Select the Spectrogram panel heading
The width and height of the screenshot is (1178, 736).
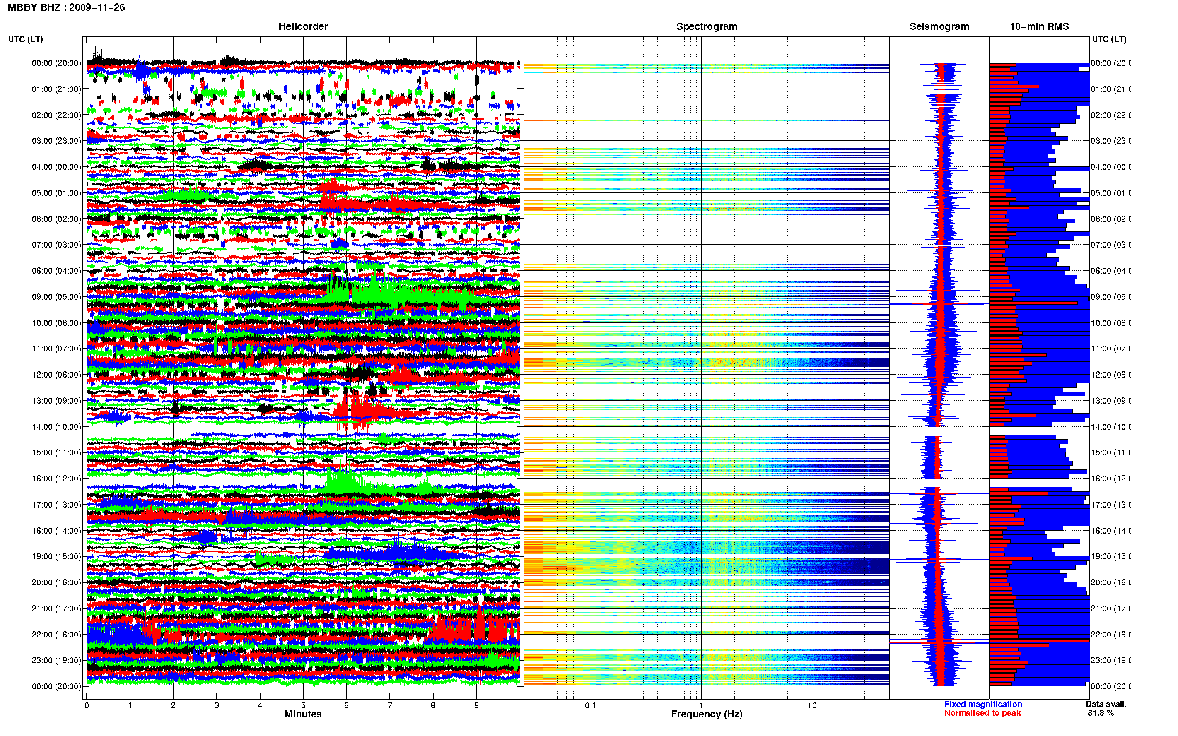coord(706,26)
